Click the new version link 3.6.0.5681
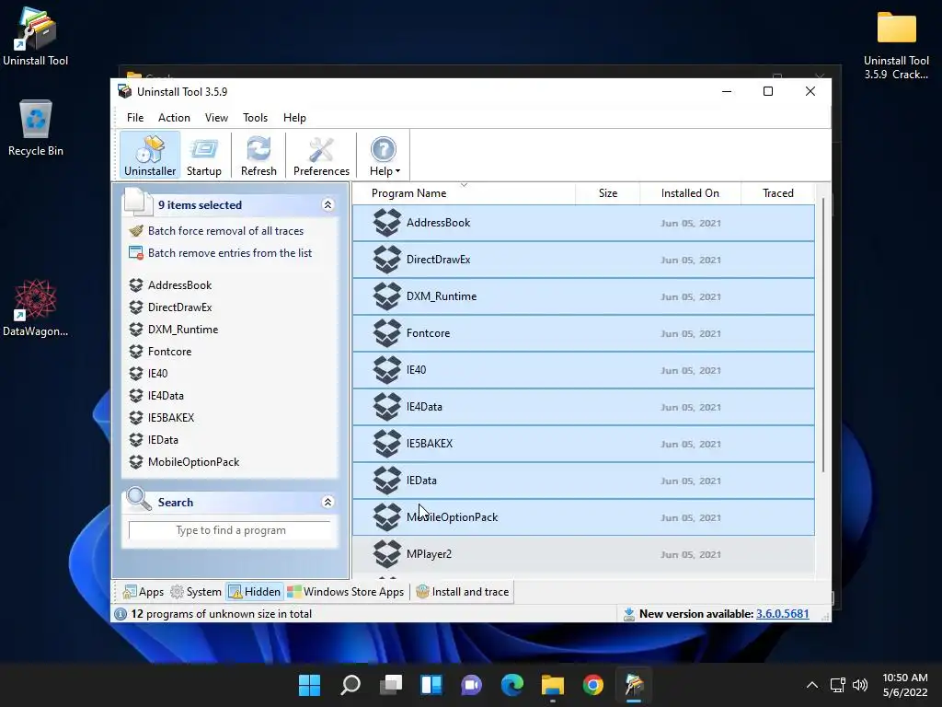The width and height of the screenshot is (942, 707). [x=782, y=614]
